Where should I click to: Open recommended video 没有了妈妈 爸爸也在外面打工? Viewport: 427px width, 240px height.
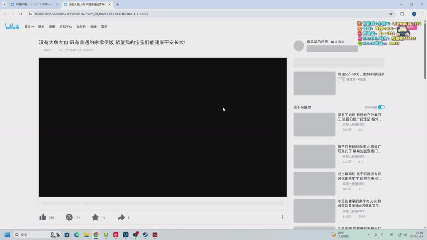click(359, 117)
